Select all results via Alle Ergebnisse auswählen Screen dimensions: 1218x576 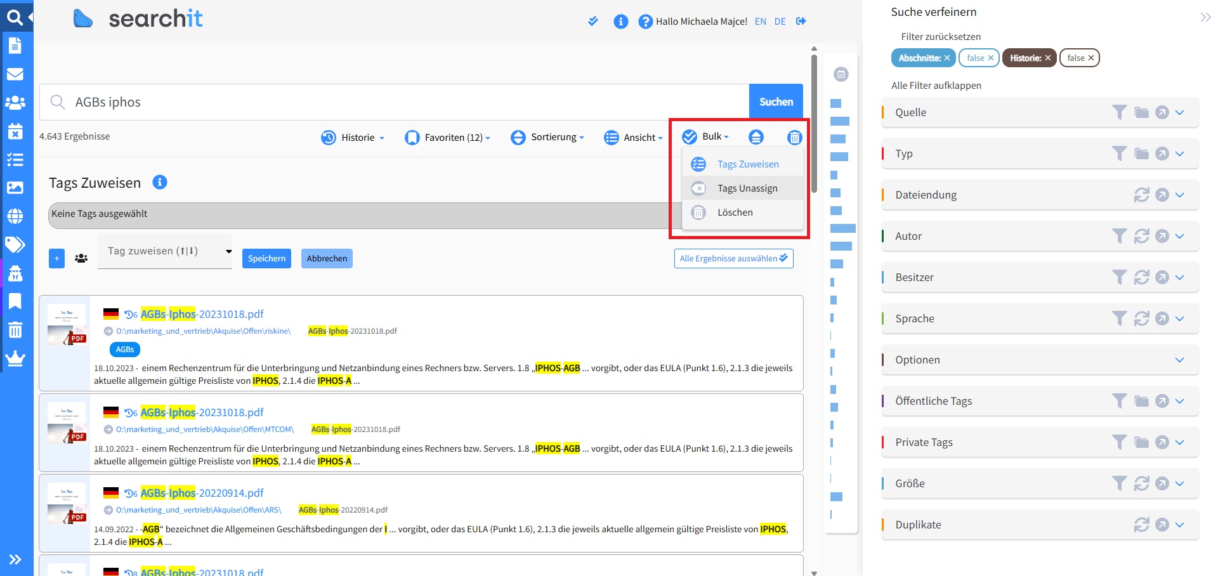[x=733, y=258]
